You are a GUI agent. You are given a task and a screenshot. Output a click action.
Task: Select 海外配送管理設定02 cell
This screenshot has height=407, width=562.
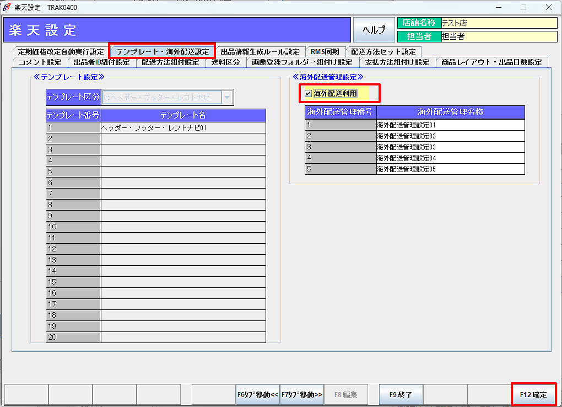[x=451, y=136]
